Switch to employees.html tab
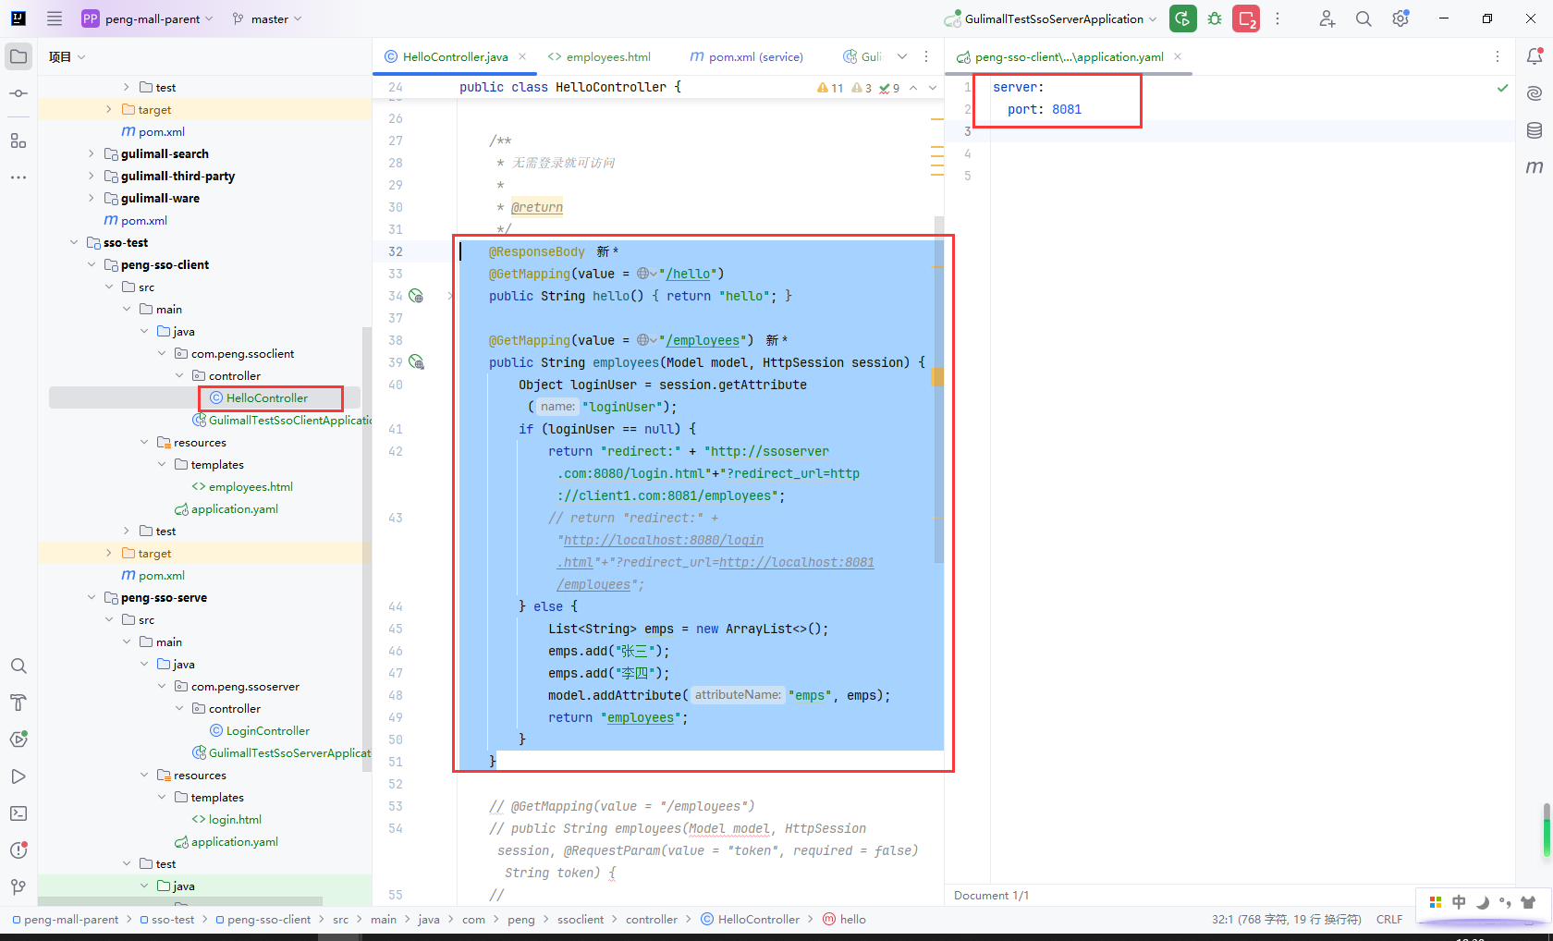 599,56
